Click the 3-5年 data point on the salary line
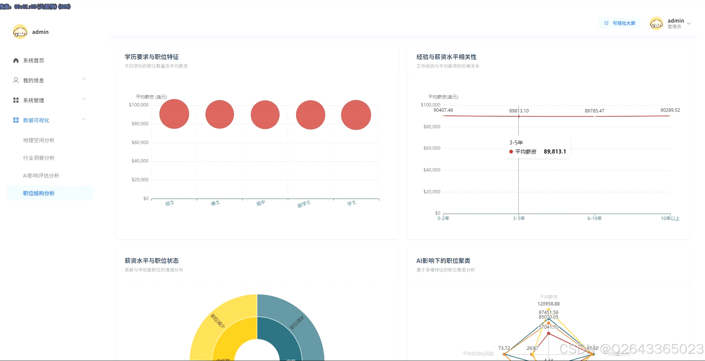The width and height of the screenshot is (705, 361). coord(519,116)
